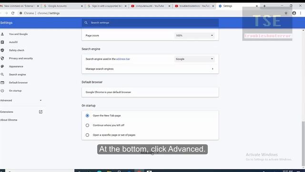Open Privacy and security section
The width and height of the screenshot is (305, 172).
click(x=21, y=58)
